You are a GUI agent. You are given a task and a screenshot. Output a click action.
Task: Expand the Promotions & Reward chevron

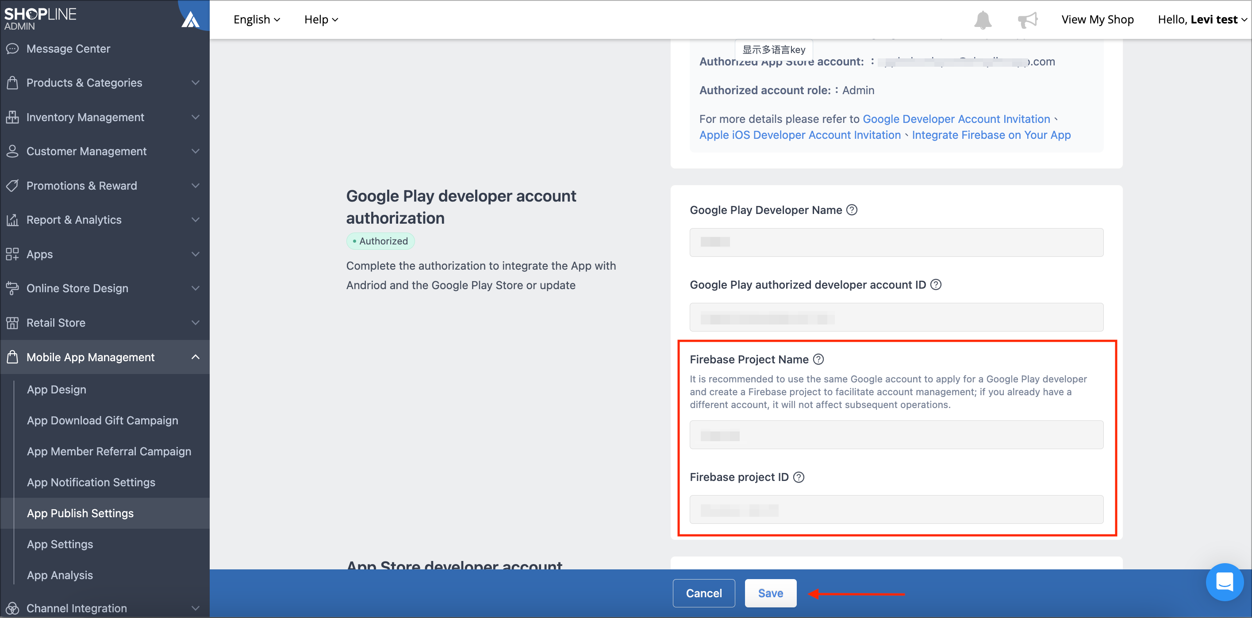coord(196,186)
